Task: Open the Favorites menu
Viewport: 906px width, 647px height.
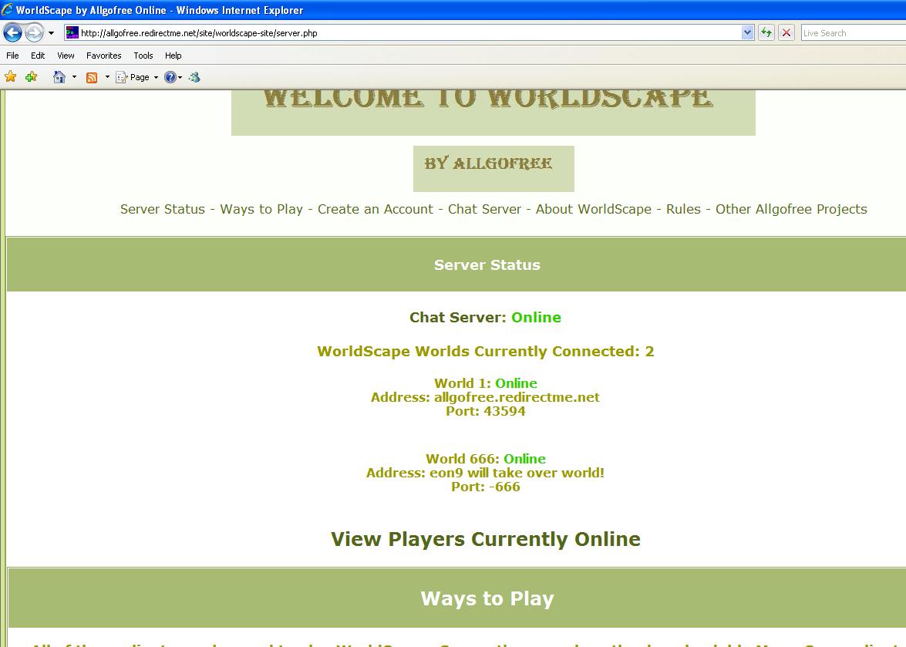Action: pyautogui.click(x=104, y=56)
